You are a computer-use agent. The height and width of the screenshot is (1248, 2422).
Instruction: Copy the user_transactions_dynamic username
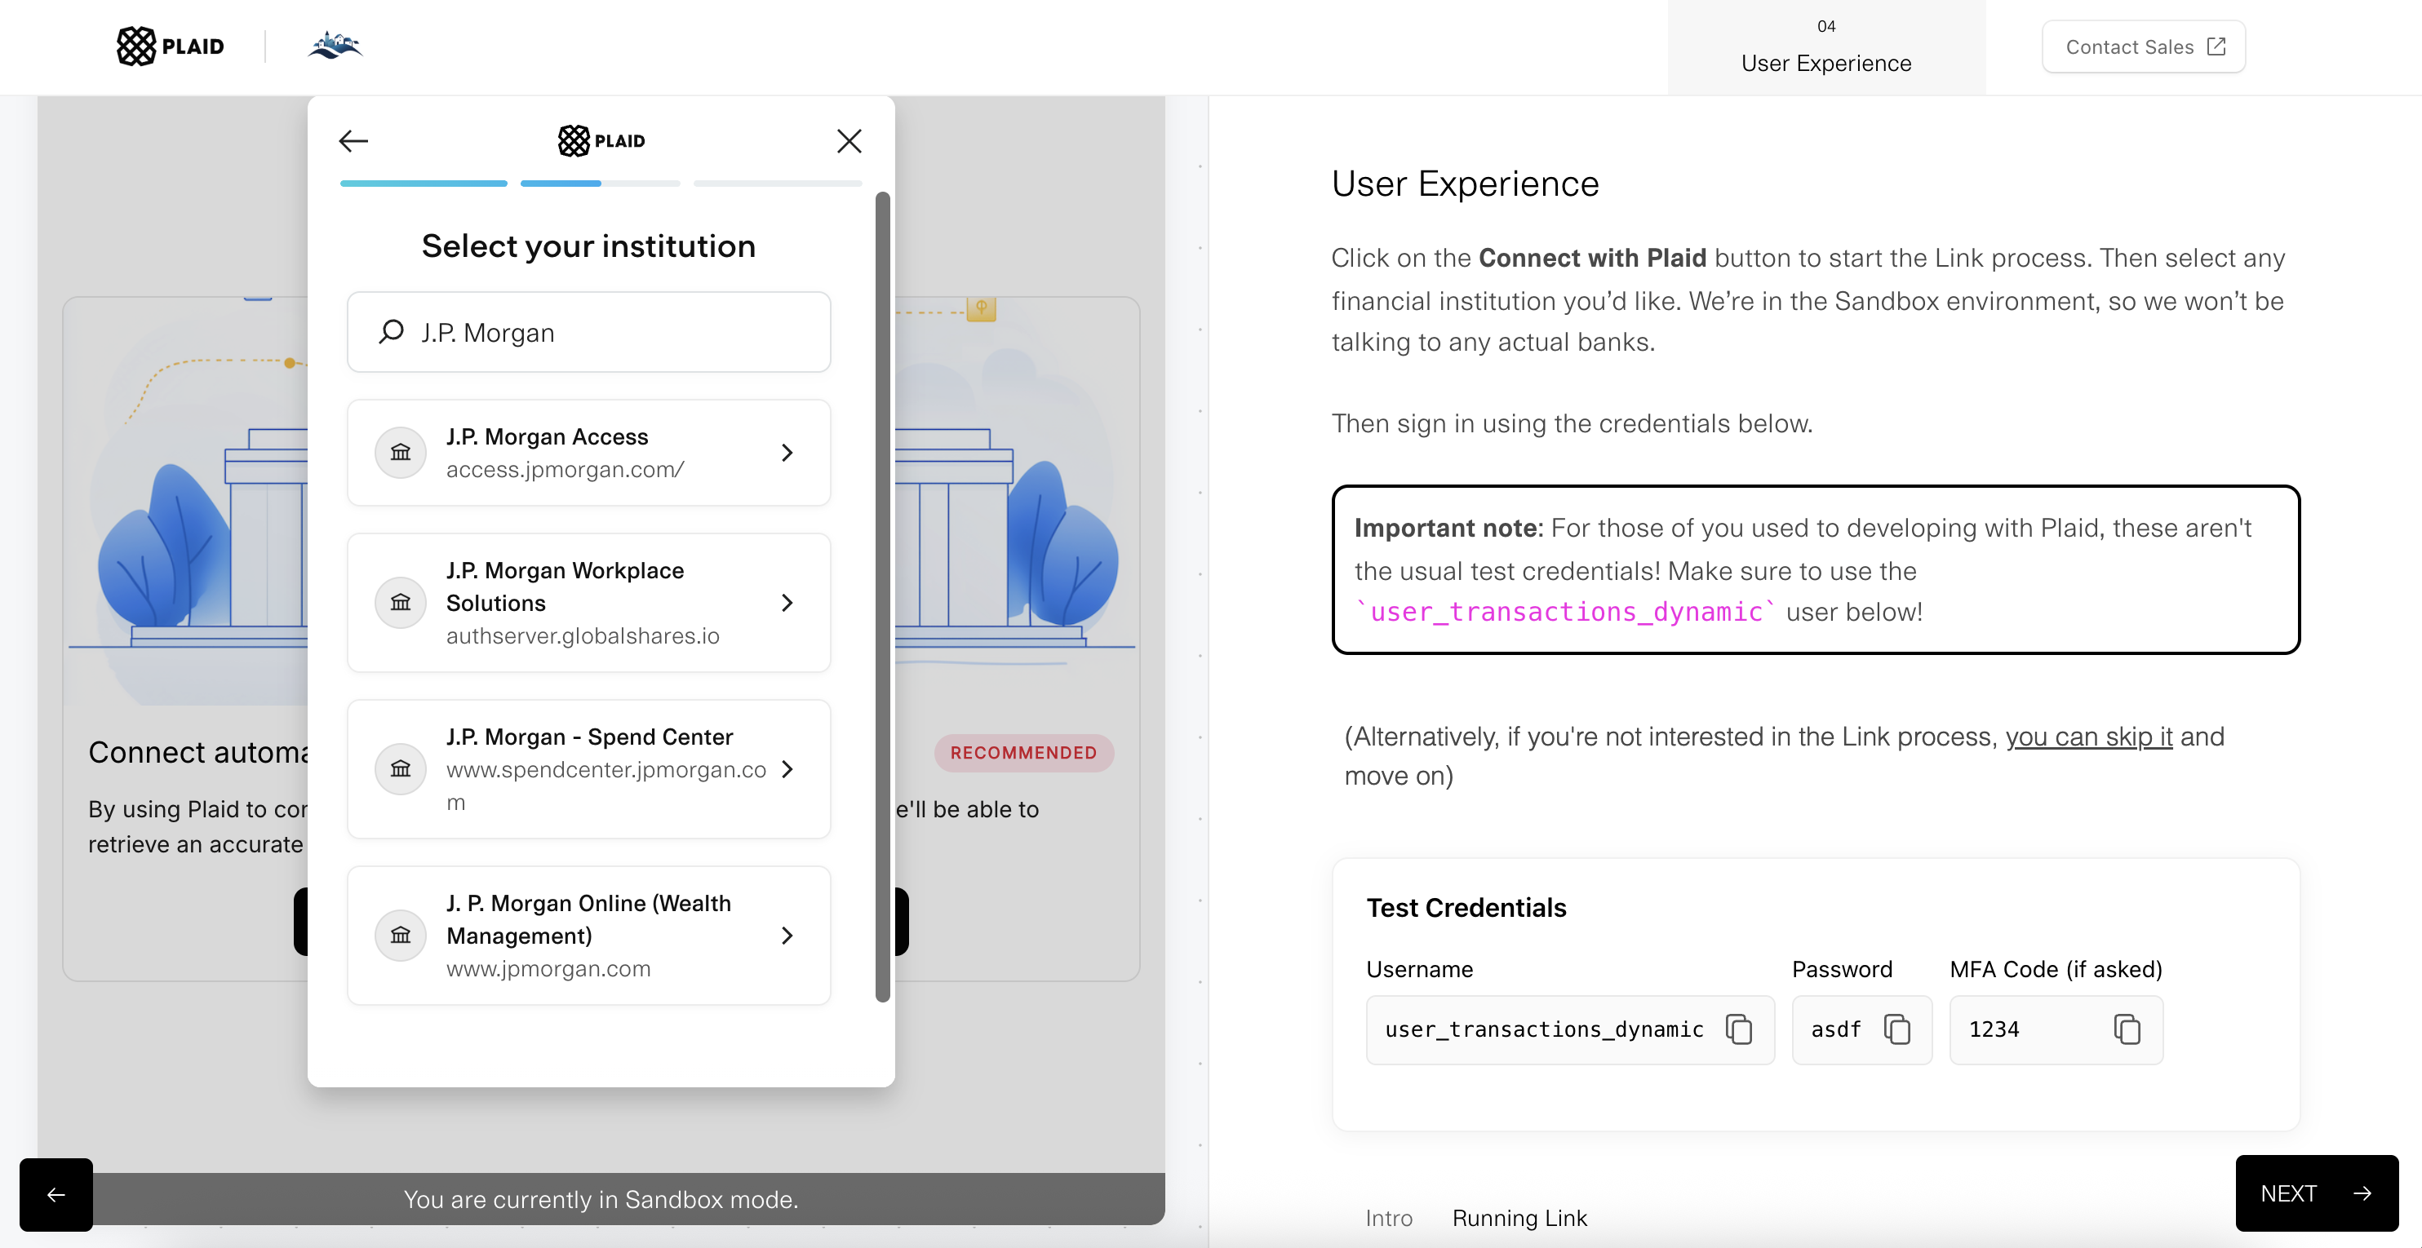1738,1029
